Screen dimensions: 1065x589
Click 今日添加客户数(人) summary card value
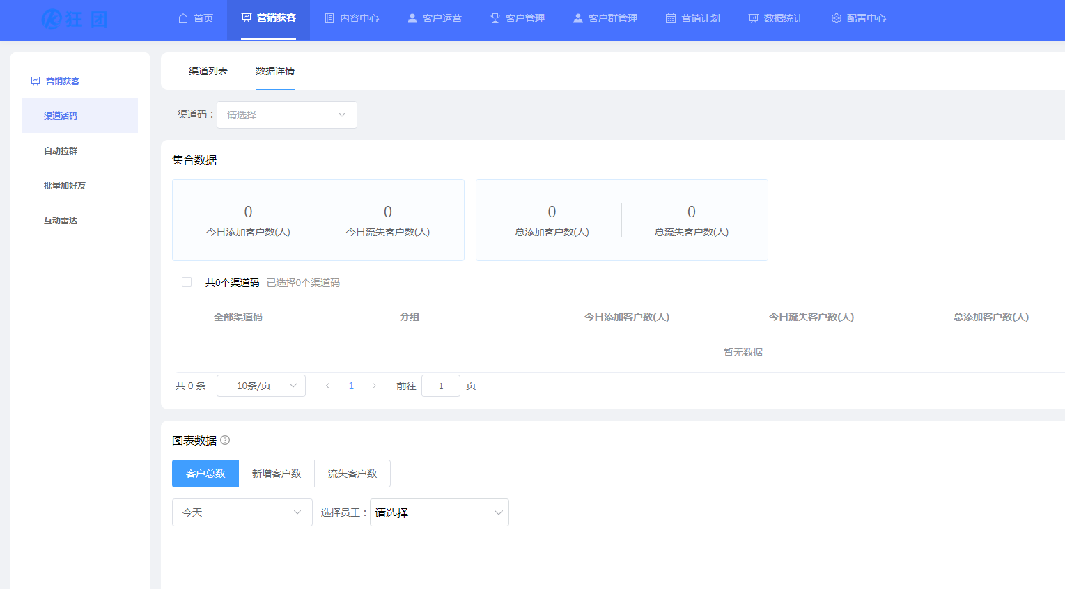[249, 212]
